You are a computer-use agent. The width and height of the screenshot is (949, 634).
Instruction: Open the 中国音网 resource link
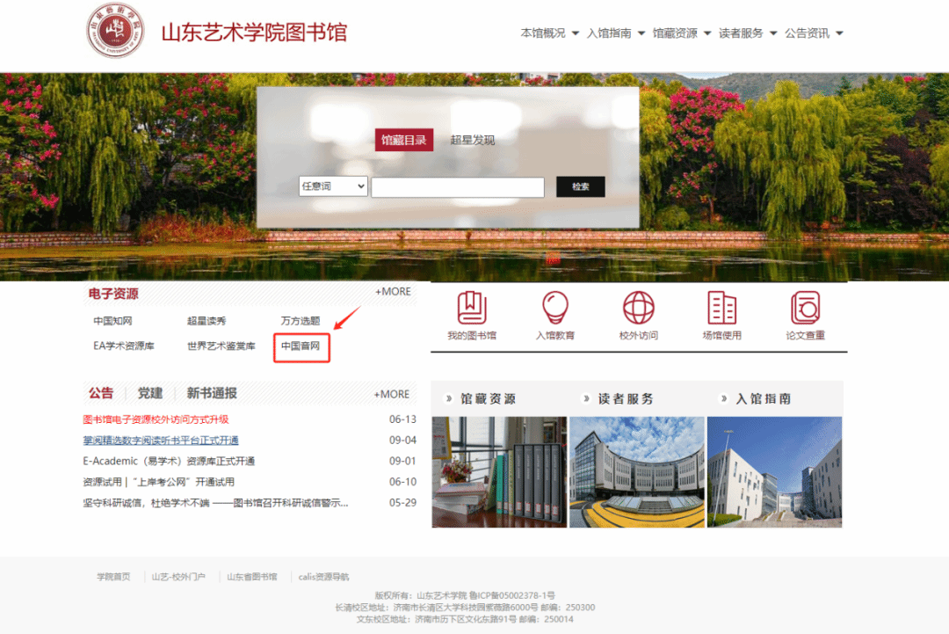(x=301, y=346)
